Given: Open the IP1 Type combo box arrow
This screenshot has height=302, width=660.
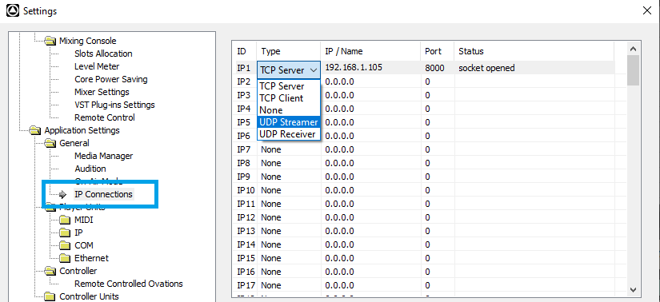Looking at the screenshot, I should click(x=313, y=70).
